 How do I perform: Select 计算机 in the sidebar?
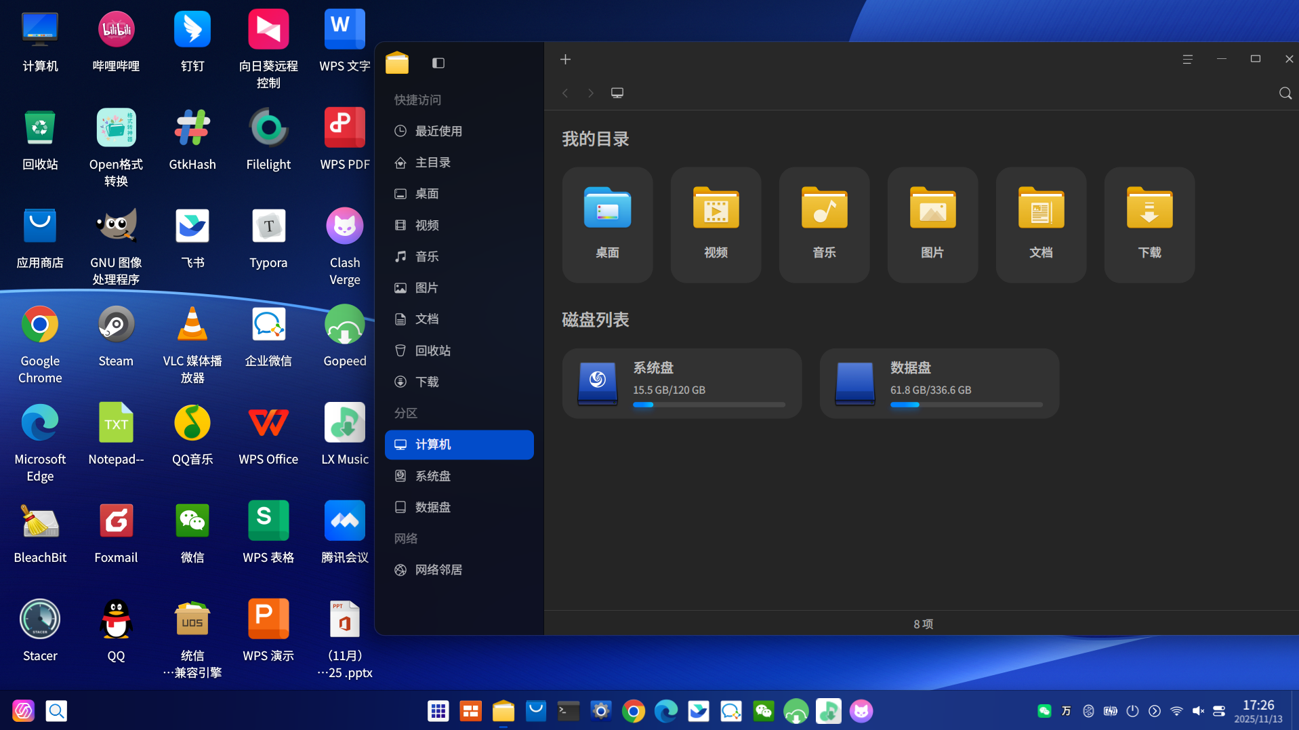459,445
